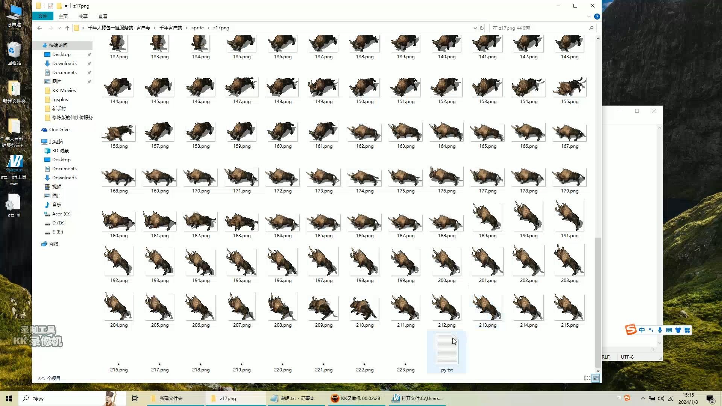Open Downloads under Quick access
This screenshot has width=722, height=406.
coord(64,64)
